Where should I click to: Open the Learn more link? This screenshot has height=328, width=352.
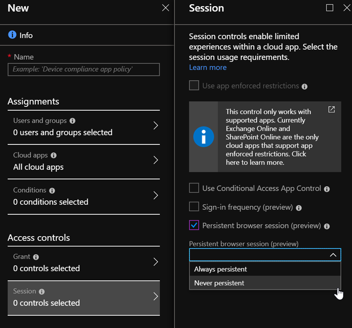(208, 67)
